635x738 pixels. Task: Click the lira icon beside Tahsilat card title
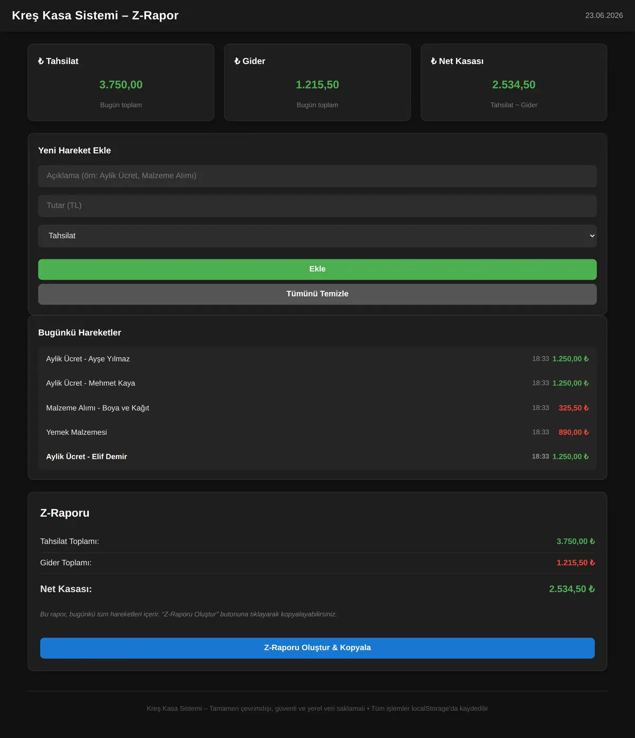(41, 61)
